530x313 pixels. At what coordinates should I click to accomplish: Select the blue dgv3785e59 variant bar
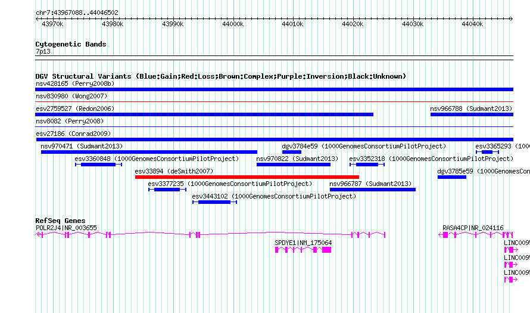(x=452, y=177)
